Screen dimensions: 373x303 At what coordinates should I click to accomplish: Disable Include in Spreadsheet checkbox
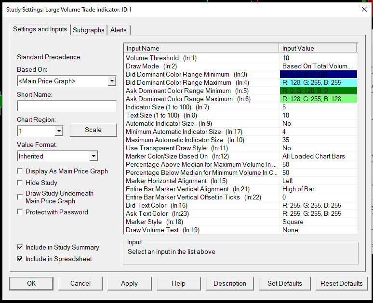20,259
